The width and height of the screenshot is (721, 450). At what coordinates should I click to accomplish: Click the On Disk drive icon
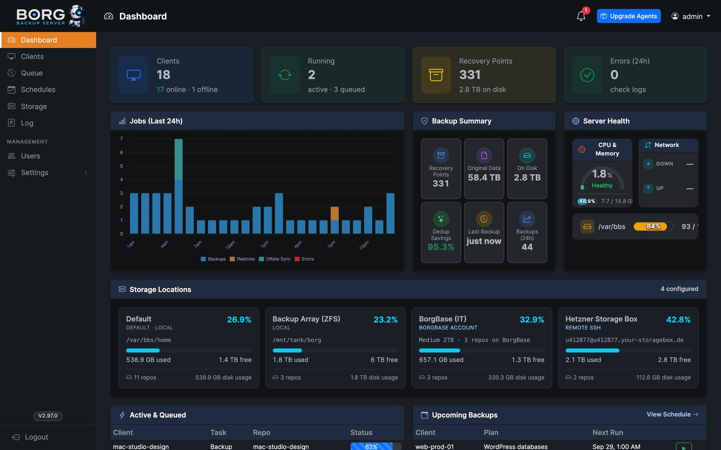(527, 155)
